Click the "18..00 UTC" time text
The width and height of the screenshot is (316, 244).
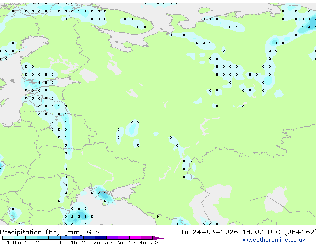pos(261,232)
